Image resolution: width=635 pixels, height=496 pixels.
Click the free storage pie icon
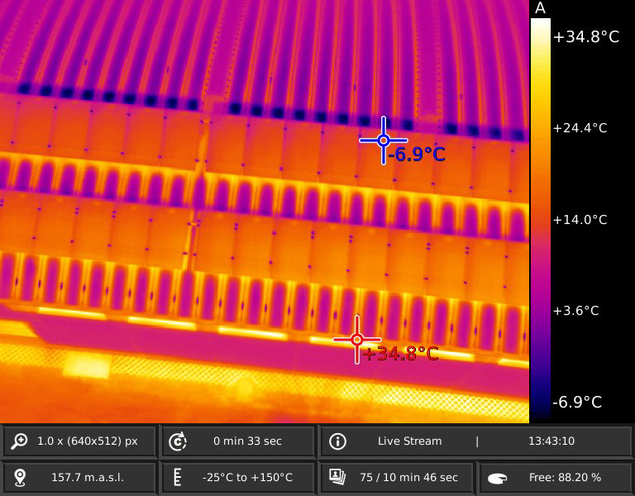coord(497,479)
